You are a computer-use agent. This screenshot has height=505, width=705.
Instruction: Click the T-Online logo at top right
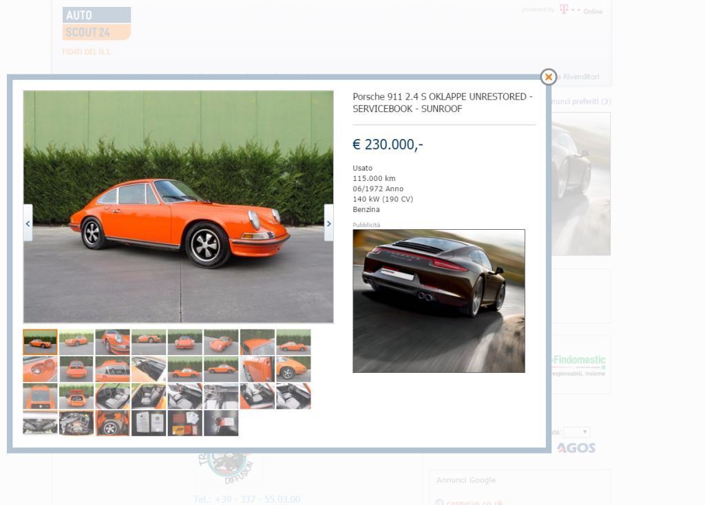click(581, 10)
